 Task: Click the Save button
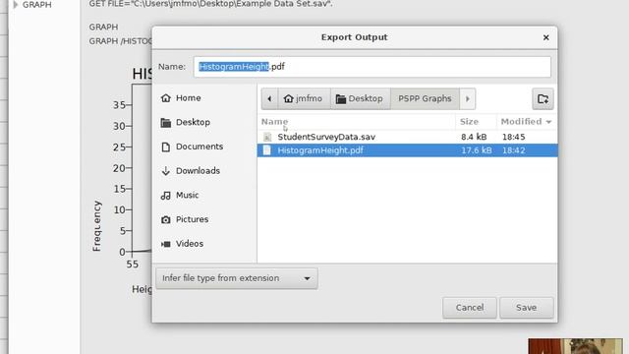[527, 308]
